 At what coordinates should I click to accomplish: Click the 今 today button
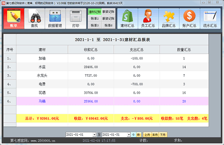[133, 135]
